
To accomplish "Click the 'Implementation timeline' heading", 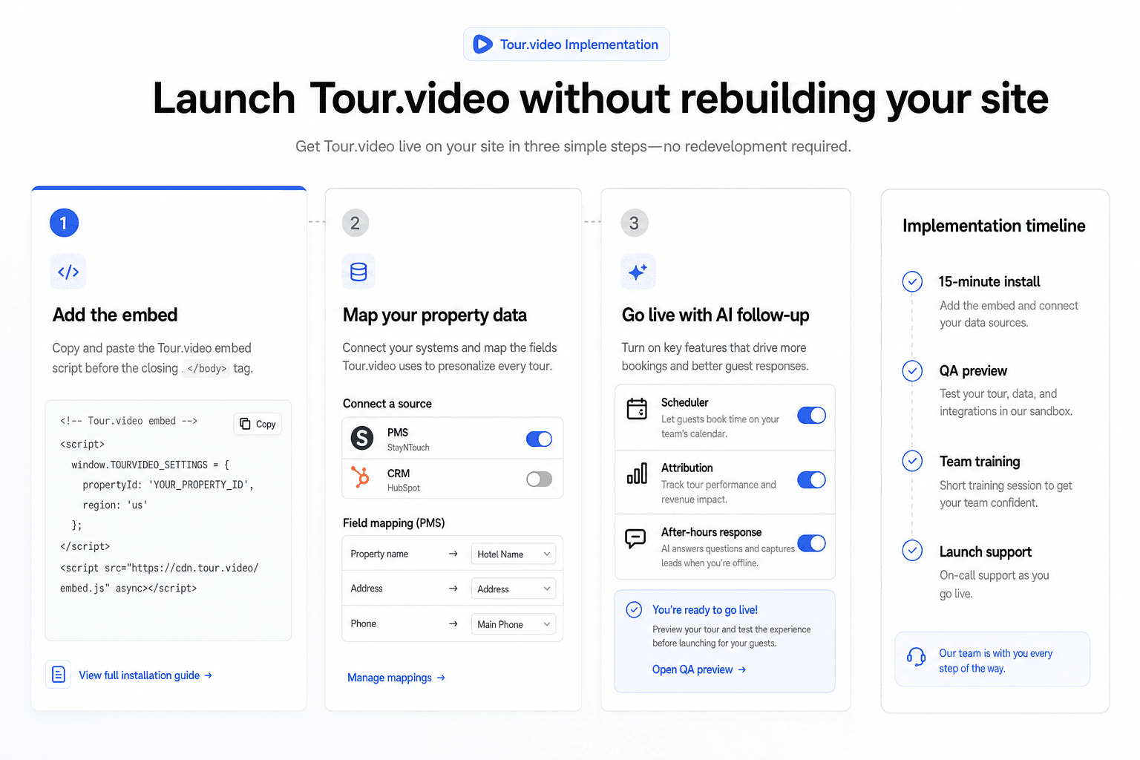I will 994,226.
